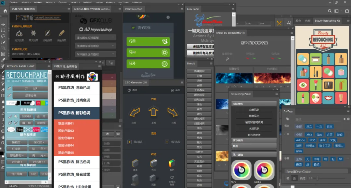Click the face mask icon in Beauty Retouching Kit
The image size is (351, 188).
316,98
